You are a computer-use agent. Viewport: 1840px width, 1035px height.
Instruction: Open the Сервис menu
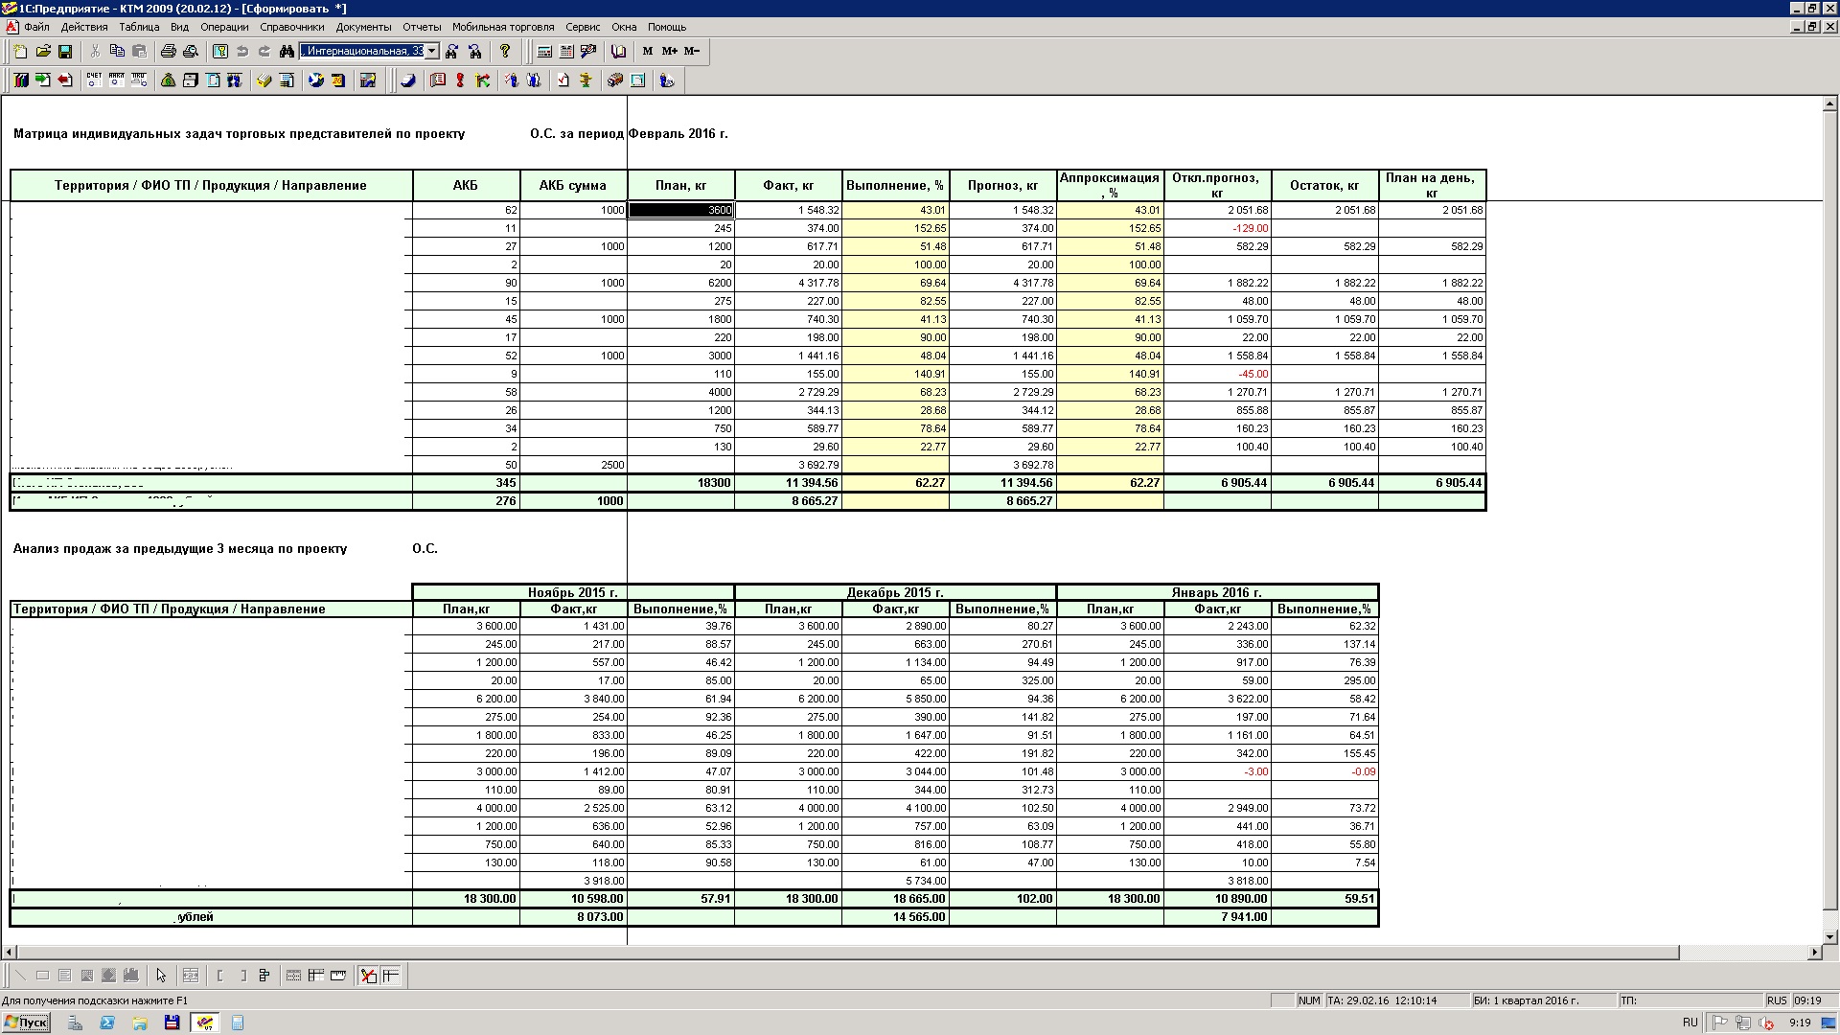(x=583, y=27)
